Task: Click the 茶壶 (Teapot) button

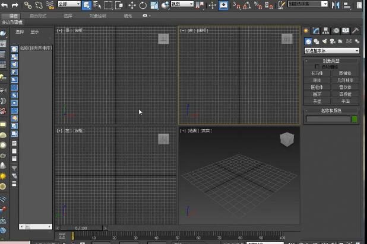Action: (x=317, y=101)
